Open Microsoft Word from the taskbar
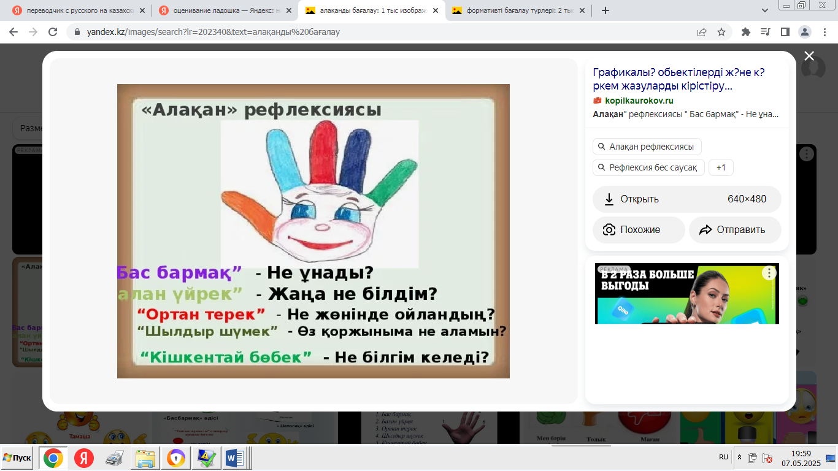Viewport: 838px width, 471px height. (235, 458)
